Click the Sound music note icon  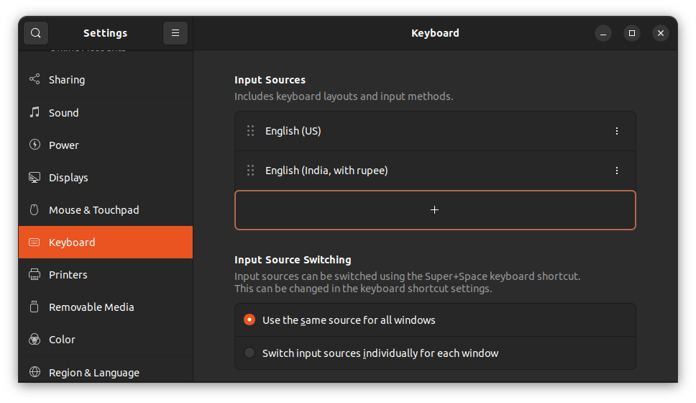coord(35,112)
